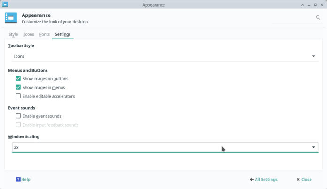This screenshot has width=327, height=189.
Task: Maximize the Appearance window
Action: point(315,5)
